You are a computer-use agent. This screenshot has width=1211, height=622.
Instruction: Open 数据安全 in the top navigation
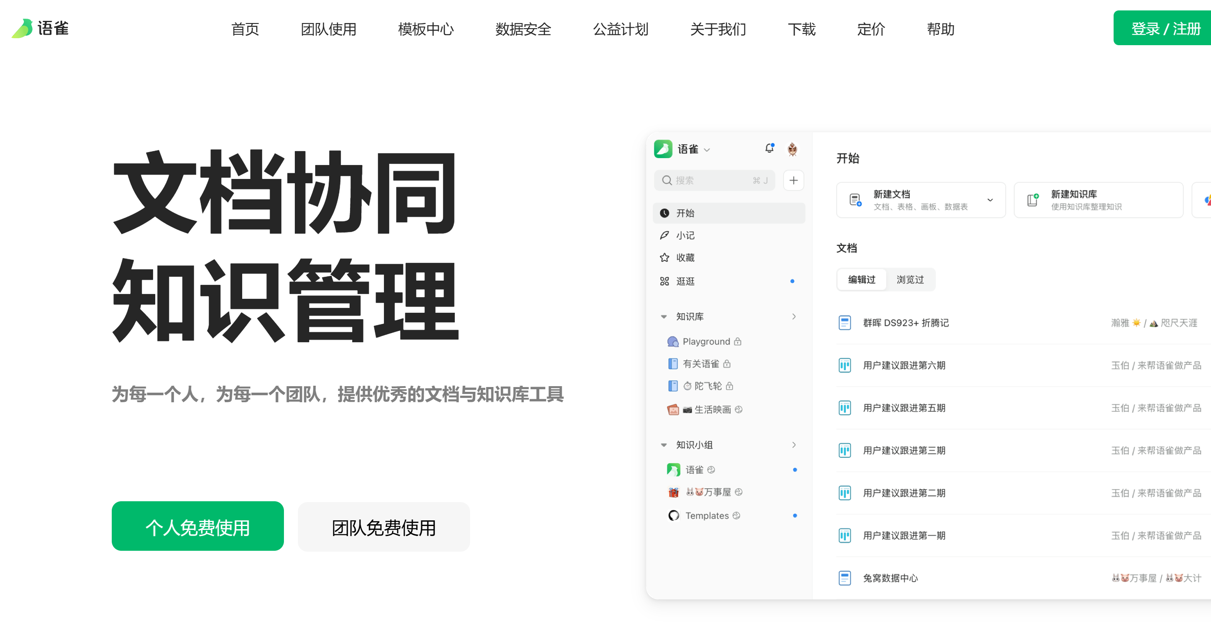(x=523, y=29)
